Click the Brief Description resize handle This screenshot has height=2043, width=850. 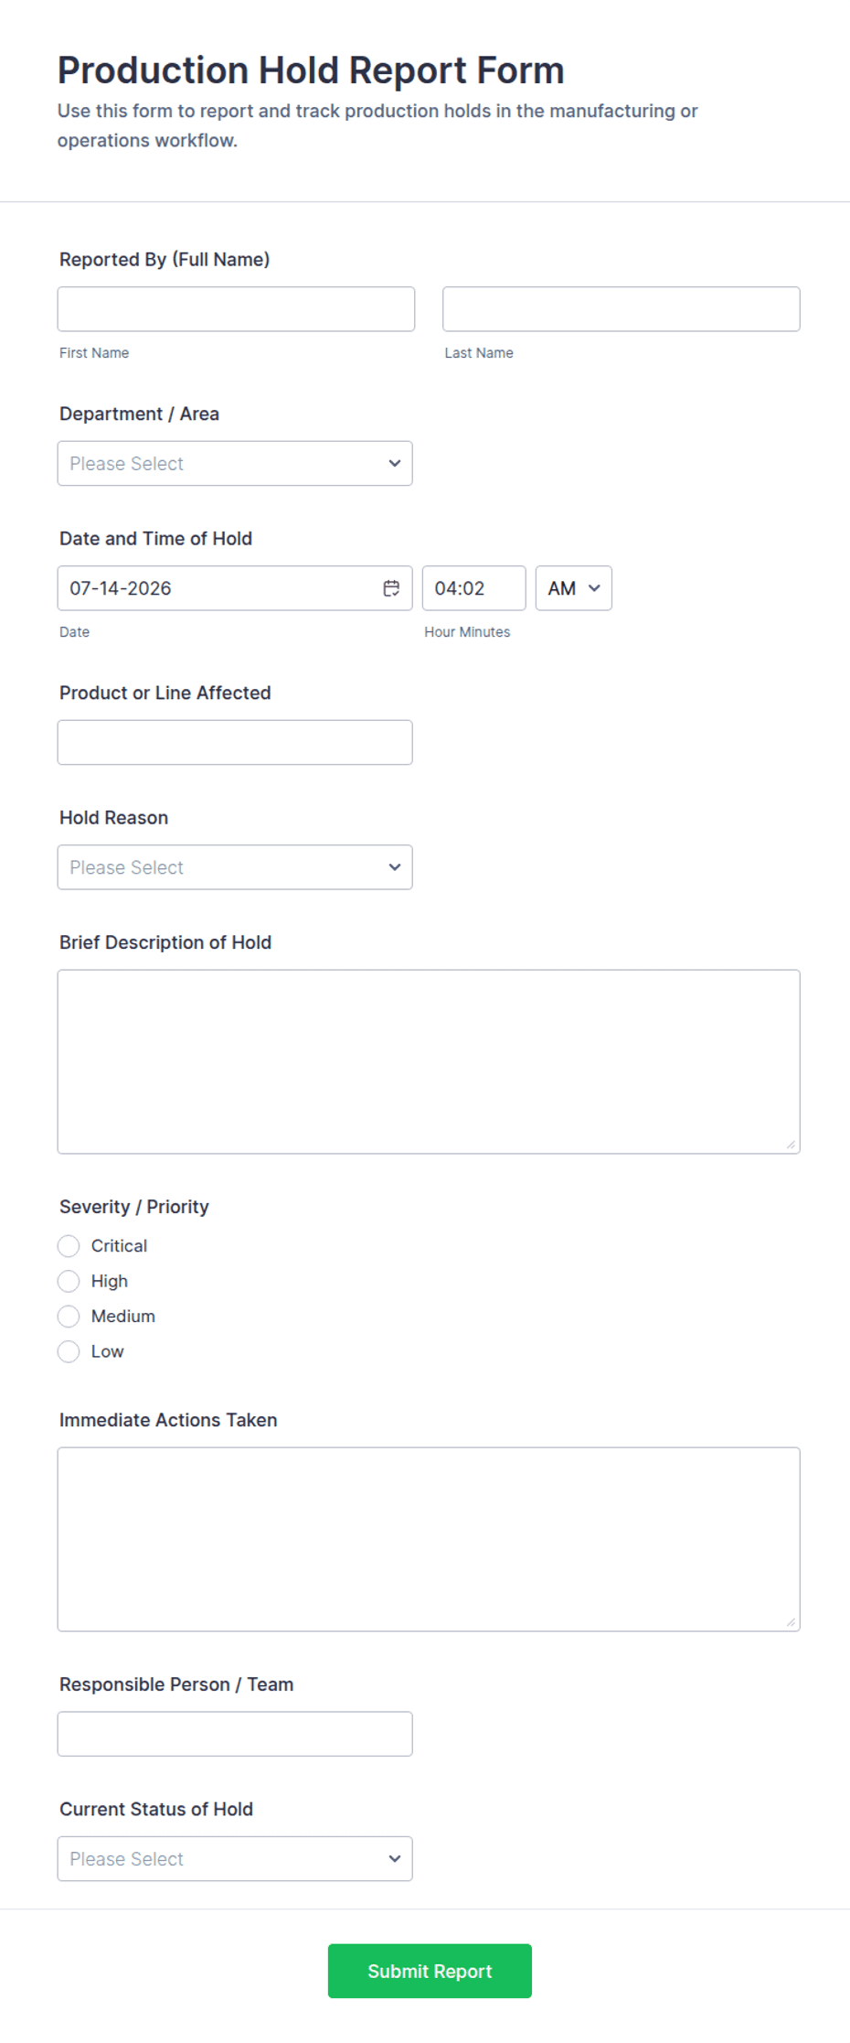(x=791, y=1145)
